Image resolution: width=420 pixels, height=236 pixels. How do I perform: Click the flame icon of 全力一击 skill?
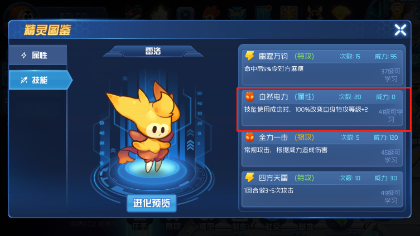pyautogui.click(x=250, y=137)
